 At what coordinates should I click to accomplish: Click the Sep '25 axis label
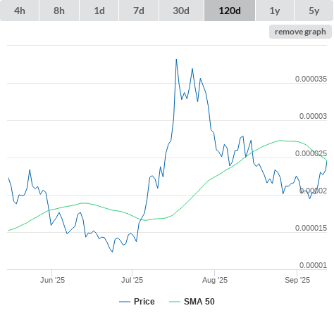297,280
